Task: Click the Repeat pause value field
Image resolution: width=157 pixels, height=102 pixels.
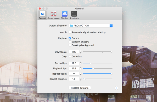Action: point(74,79)
